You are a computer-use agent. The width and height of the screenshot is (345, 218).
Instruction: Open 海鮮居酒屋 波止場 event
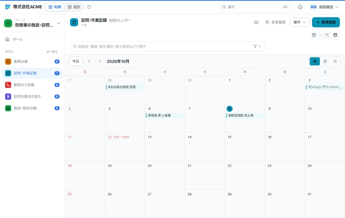click(245, 116)
